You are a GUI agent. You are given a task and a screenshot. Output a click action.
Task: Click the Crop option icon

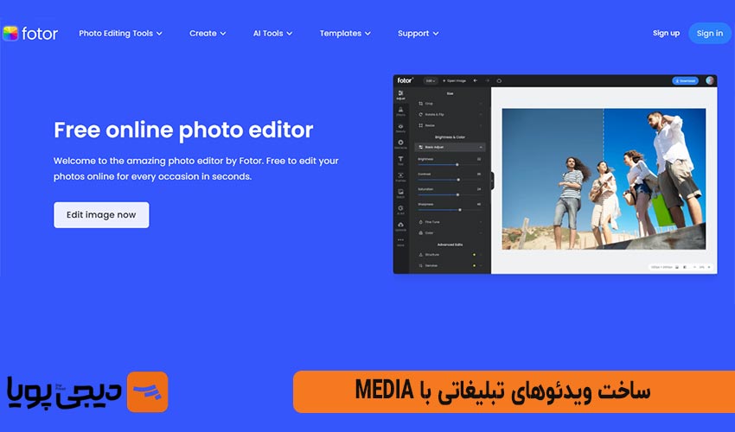(420, 104)
